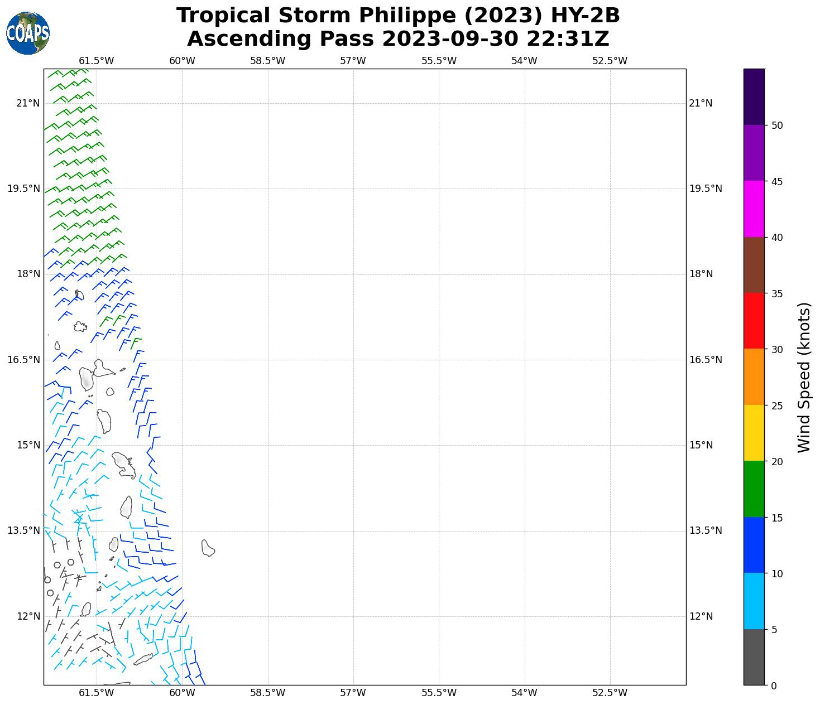Select the Grenada island outline
820x705 pixels.
(85, 609)
